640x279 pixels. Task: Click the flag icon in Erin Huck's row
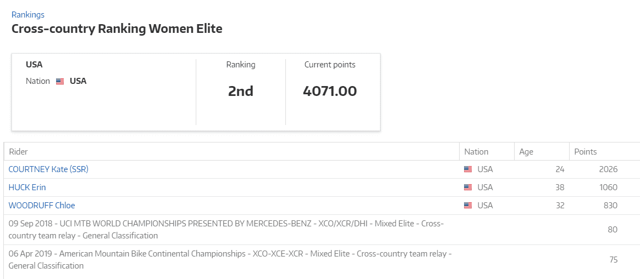coord(468,187)
